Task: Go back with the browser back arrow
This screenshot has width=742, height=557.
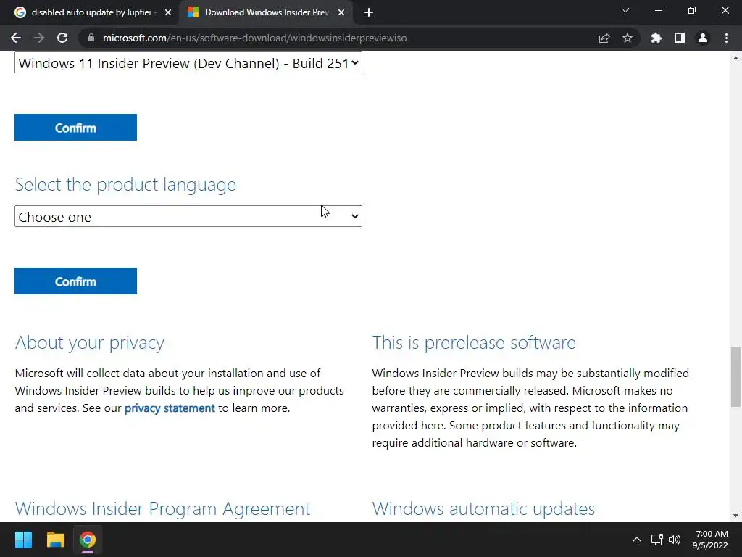Action: 16,38
